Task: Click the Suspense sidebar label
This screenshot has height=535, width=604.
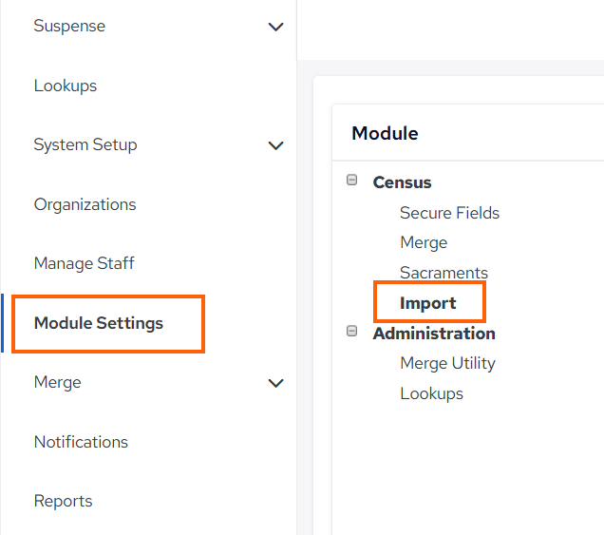Action: tap(69, 27)
